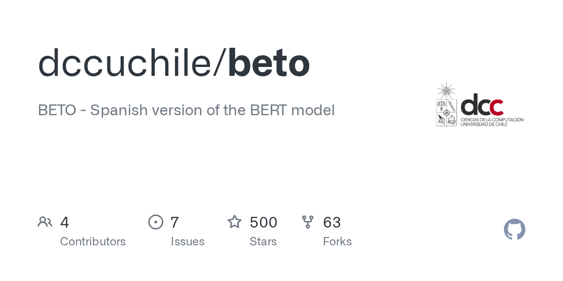Image resolution: width=563 pixels, height=281 pixels.
Task: Click the slash between dccuchile and beto
Action: click(220, 63)
